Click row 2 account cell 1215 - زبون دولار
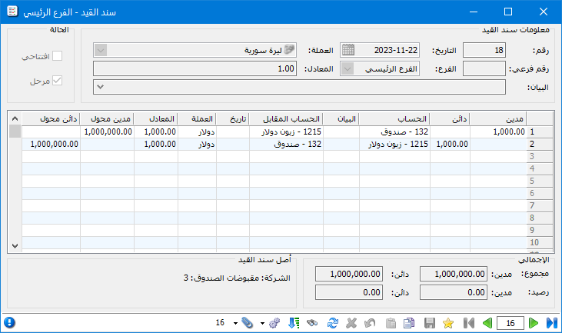This screenshot has height=333, width=562. [394, 144]
